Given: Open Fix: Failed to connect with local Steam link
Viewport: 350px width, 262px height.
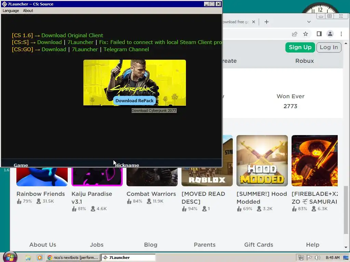Looking at the screenshot, I should click(160, 42).
